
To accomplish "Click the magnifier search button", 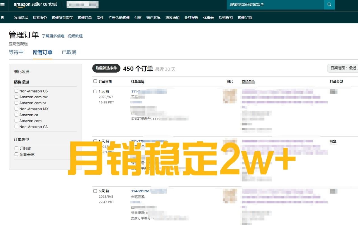I will click(329, 4).
